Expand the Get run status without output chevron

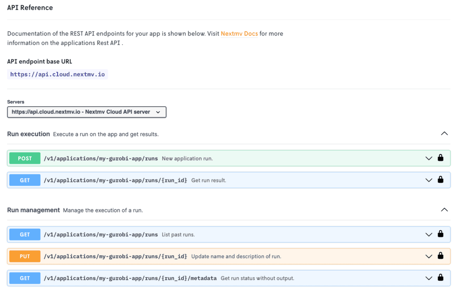[428, 278]
